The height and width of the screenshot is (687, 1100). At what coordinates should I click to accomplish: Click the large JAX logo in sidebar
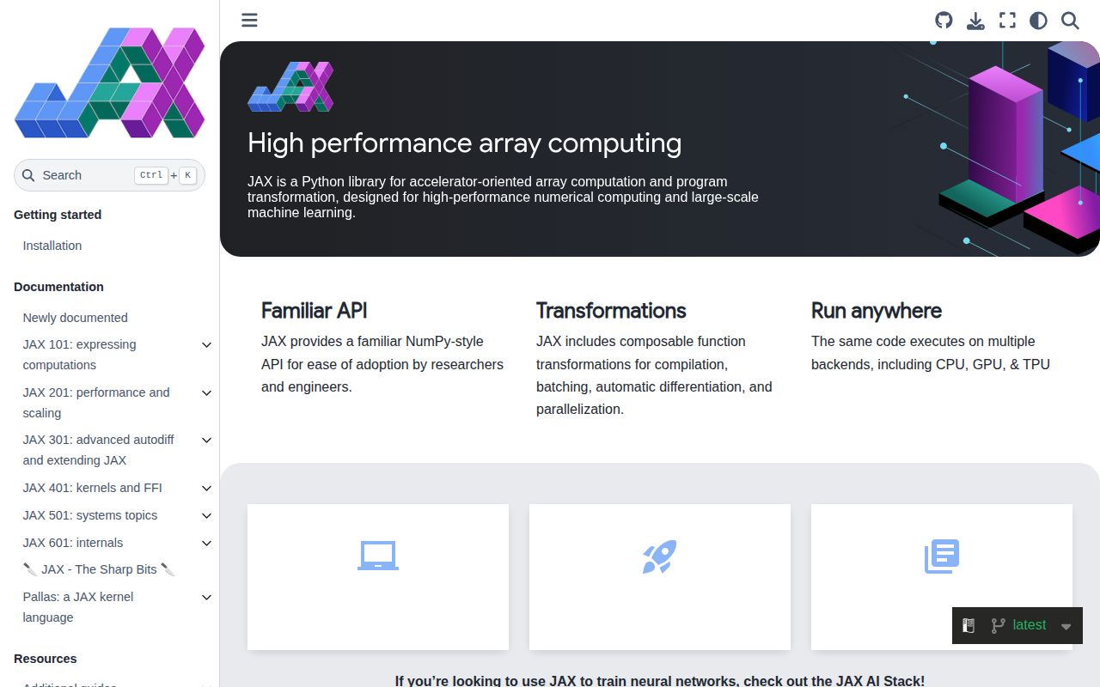pyautogui.click(x=109, y=82)
